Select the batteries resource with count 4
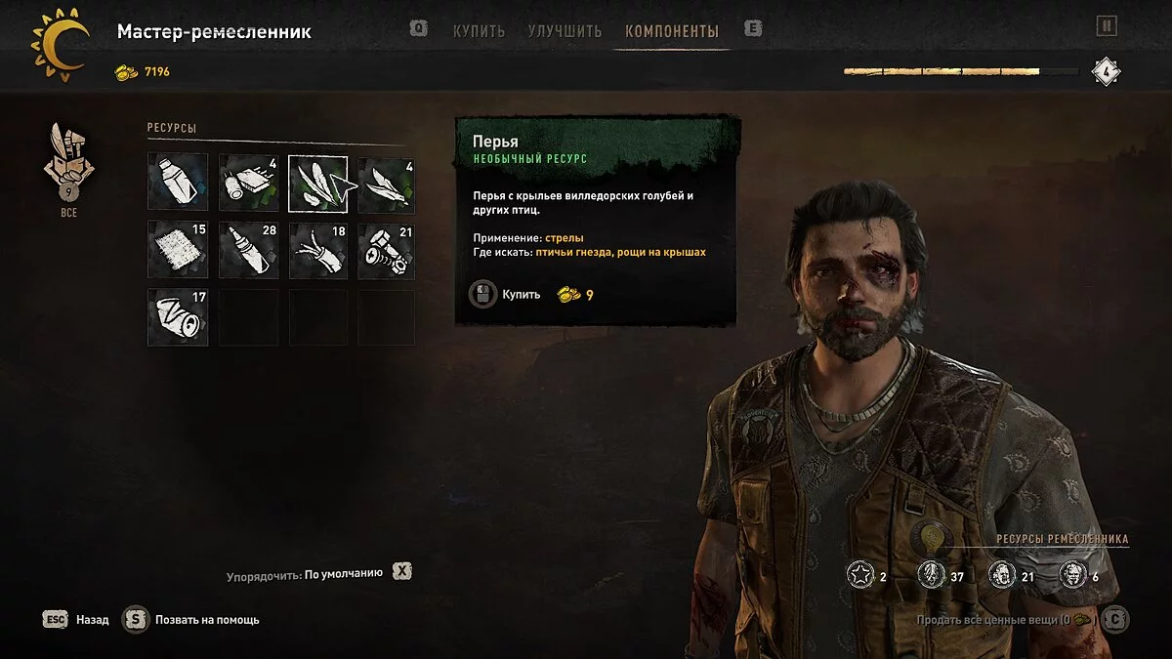Image resolution: width=1172 pixels, height=659 pixels. tap(248, 184)
